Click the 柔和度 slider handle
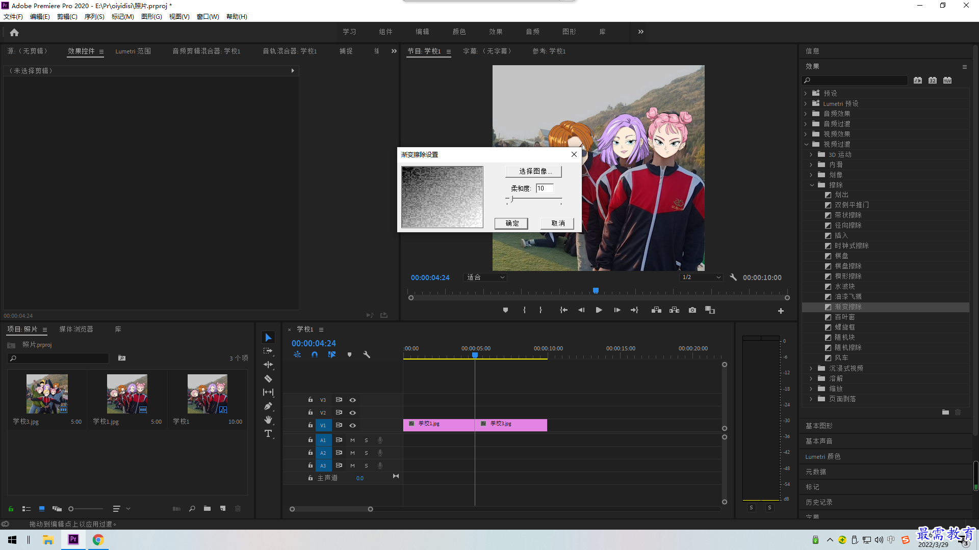 click(512, 199)
